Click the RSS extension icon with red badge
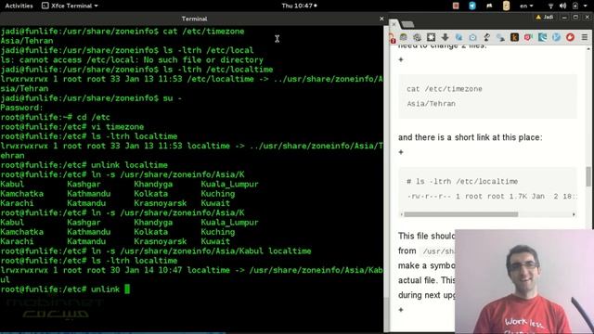This screenshot has height=334, width=594. pyautogui.click(x=392, y=37)
